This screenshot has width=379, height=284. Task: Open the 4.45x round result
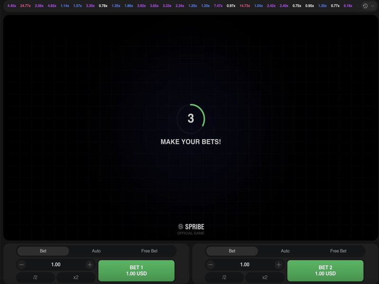11,6
